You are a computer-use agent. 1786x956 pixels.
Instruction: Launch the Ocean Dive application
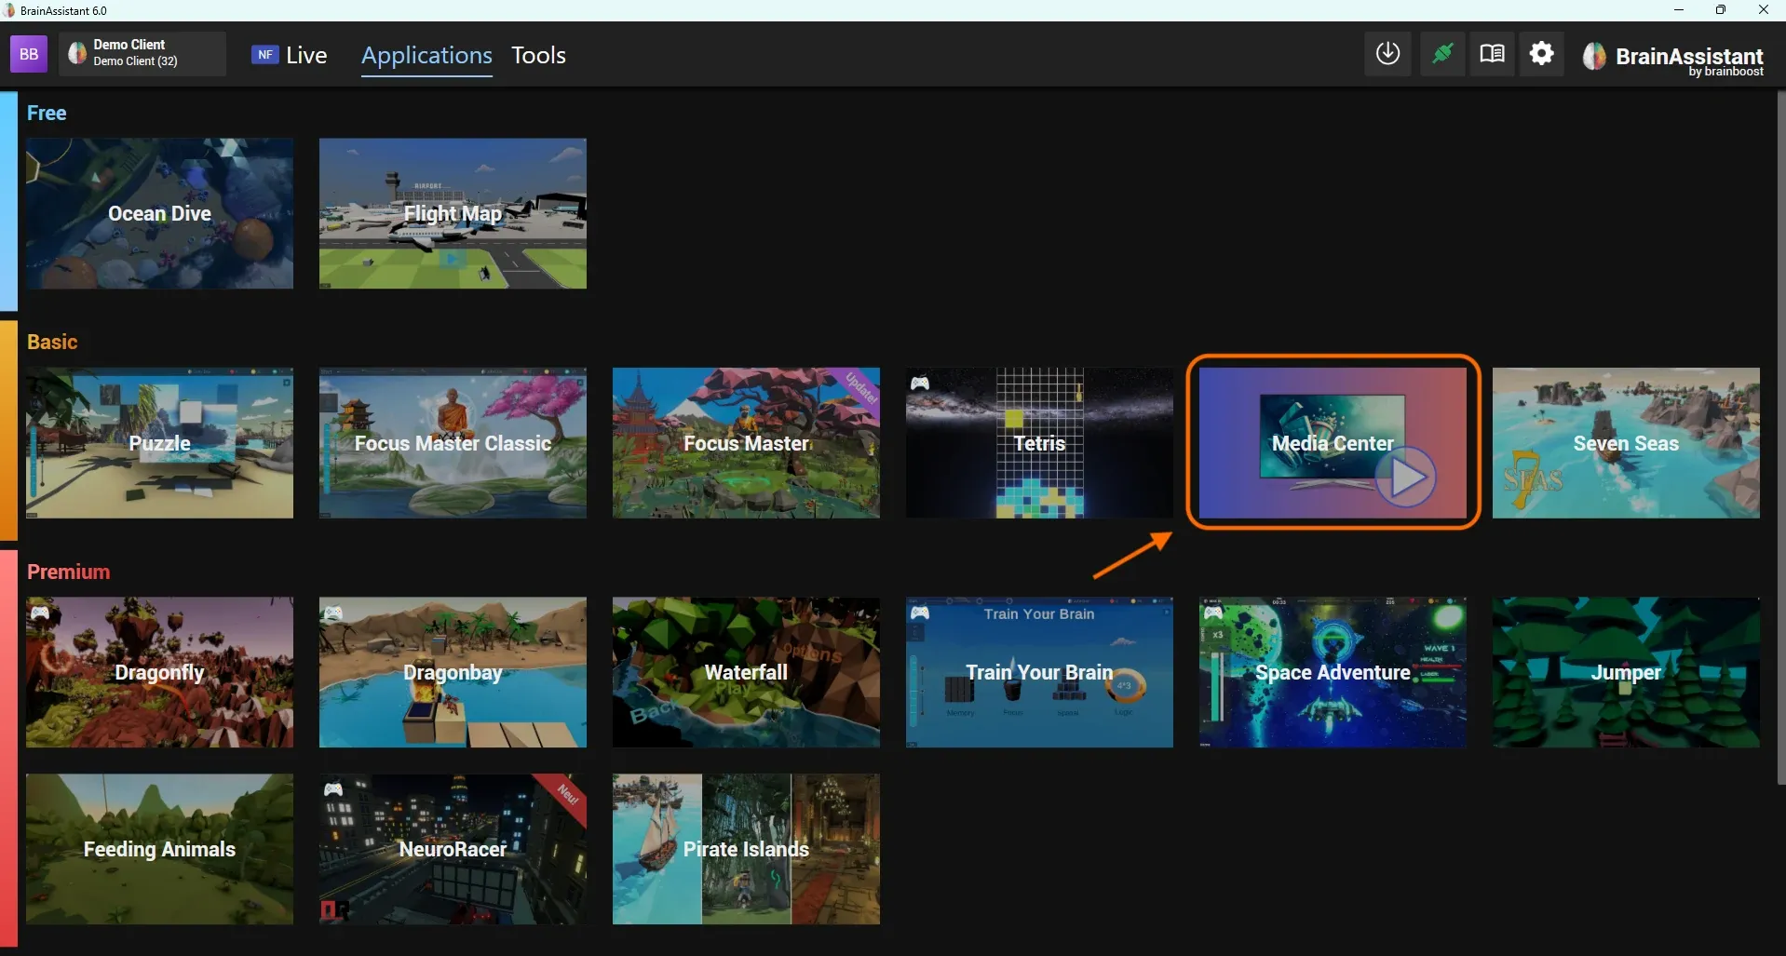coord(159,213)
